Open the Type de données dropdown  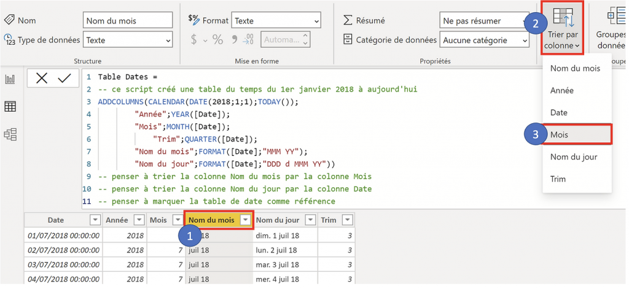(x=128, y=40)
